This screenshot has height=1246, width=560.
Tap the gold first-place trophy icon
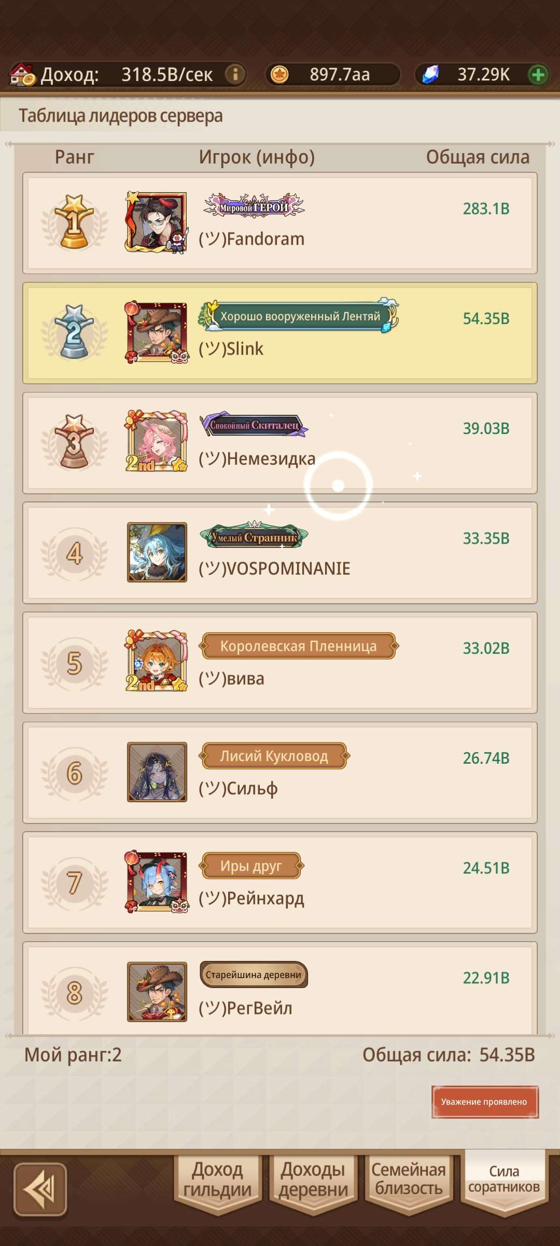coord(75,222)
